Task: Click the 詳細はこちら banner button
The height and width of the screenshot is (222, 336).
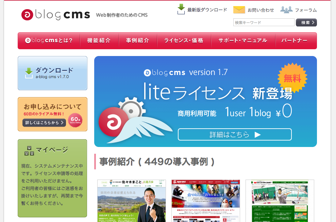Action: pyautogui.click(x=235, y=134)
